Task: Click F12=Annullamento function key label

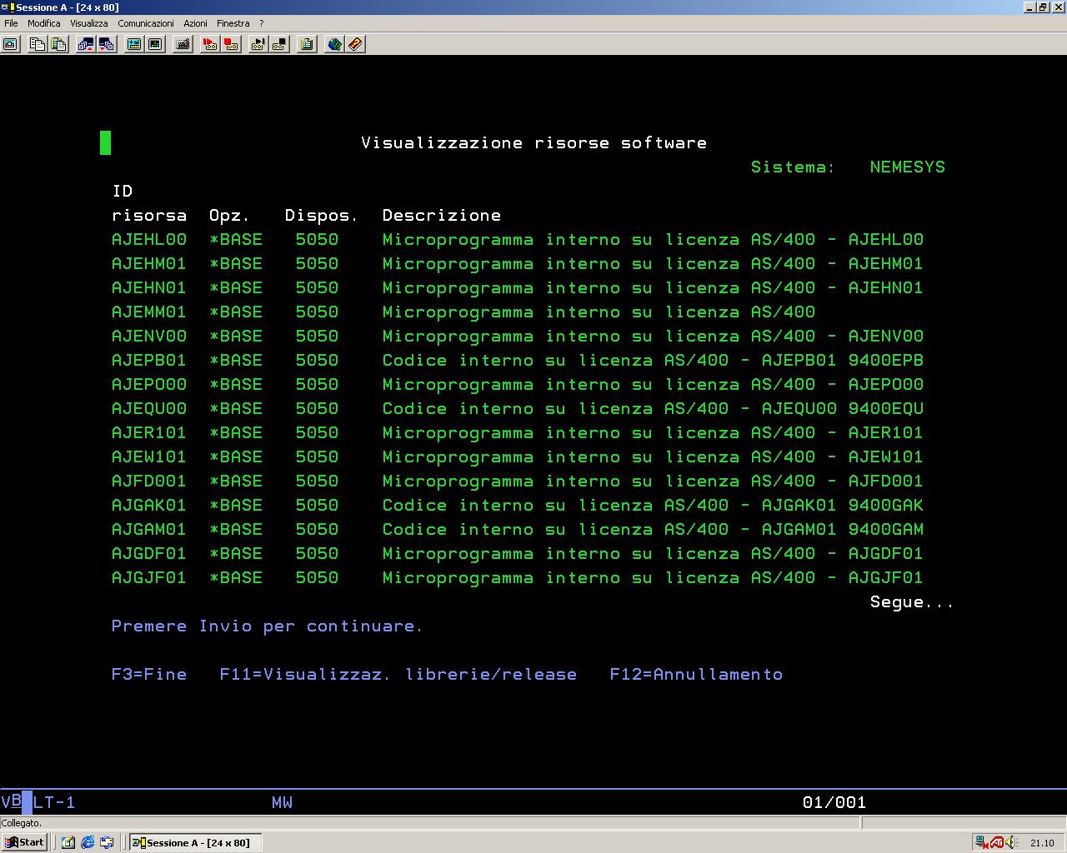Action: pyautogui.click(x=696, y=674)
